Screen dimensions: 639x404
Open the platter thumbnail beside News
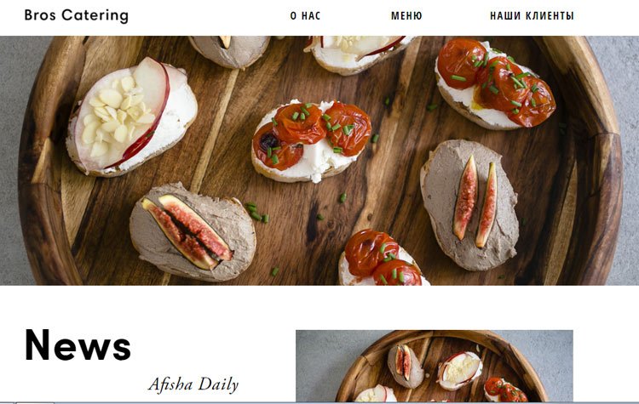pos(435,366)
